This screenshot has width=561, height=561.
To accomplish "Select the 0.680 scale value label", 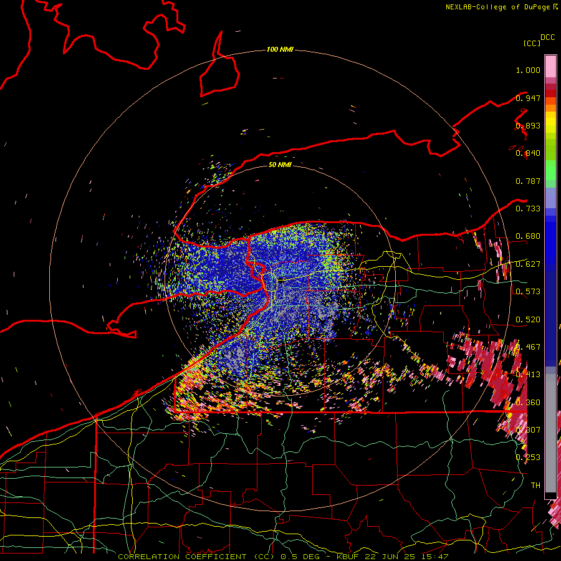I will click(x=528, y=236).
